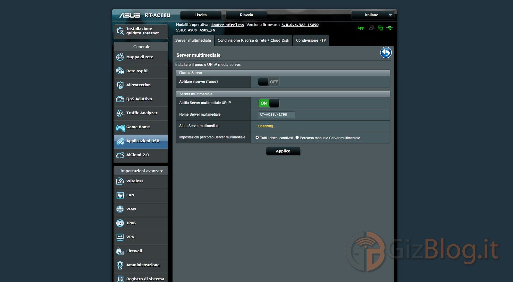Click the ASUS SSID link
The width and height of the screenshot is (513, 282).
coord(192,30)
